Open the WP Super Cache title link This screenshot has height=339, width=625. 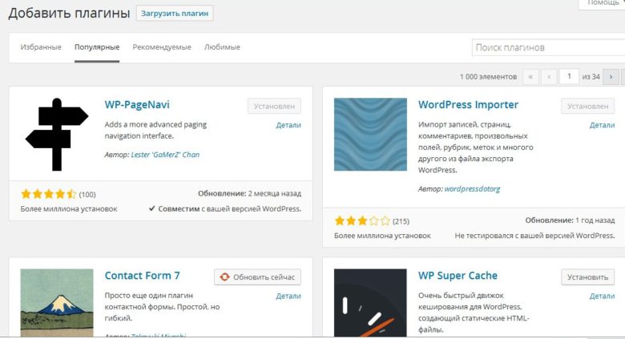(x=458, y=276)
